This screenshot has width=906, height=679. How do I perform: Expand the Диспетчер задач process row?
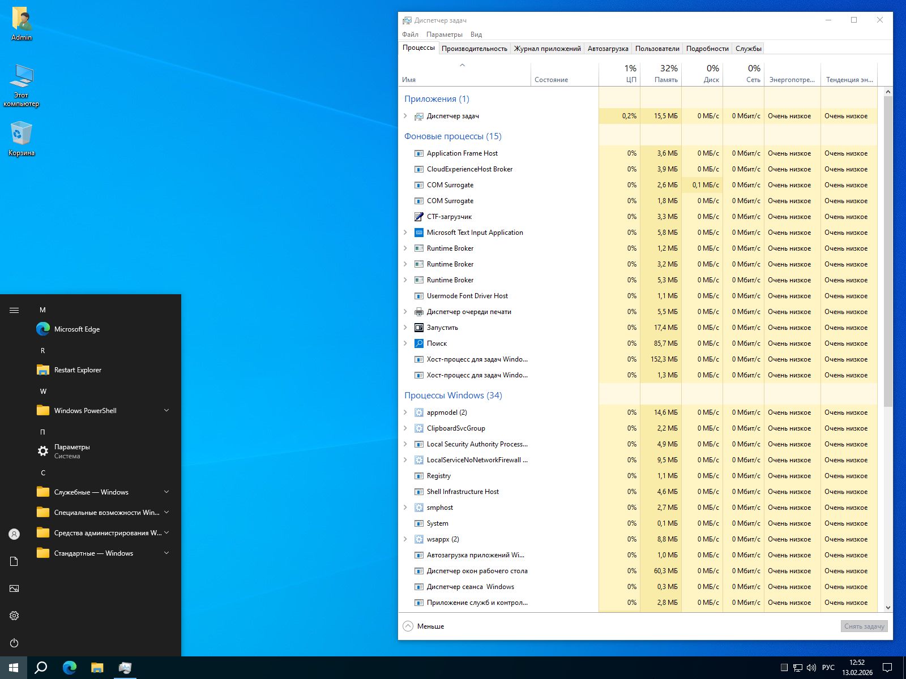405,116
